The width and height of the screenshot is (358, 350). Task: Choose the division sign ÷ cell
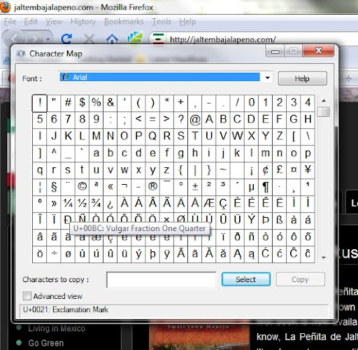point(54,254)
